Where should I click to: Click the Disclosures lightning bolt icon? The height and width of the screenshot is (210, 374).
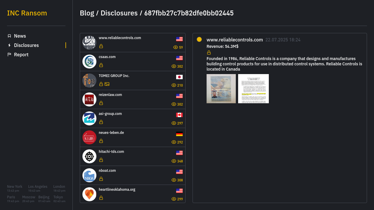[x=9, y=45]
